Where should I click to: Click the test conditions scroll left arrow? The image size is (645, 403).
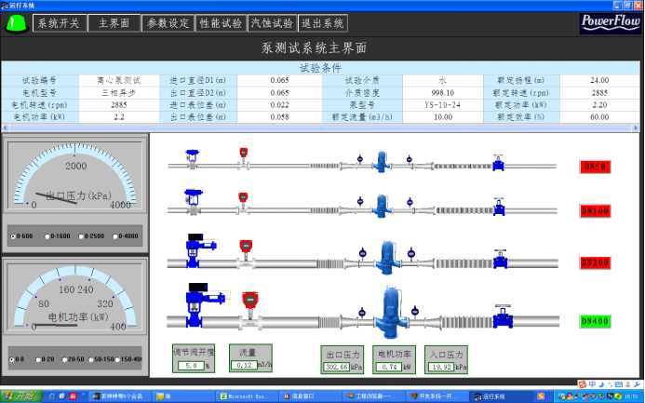click(x=6, y=128)
